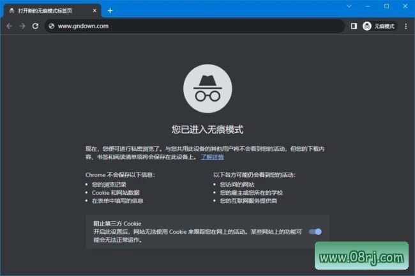Open the tab search chevron
415x276 pixels.
click(349, 6)
